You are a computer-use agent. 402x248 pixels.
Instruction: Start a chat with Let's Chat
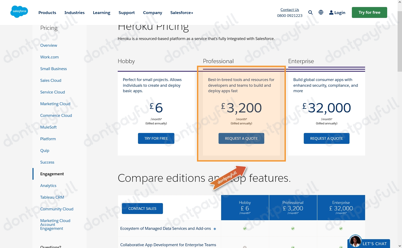tap(374, 244)
